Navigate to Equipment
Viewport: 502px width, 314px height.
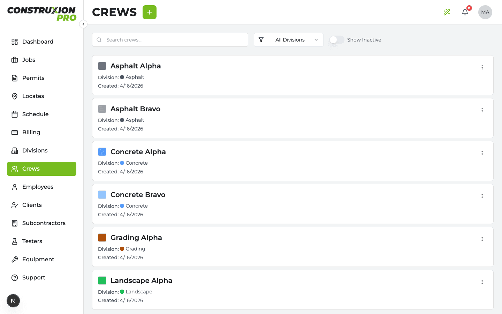point(41,260)
